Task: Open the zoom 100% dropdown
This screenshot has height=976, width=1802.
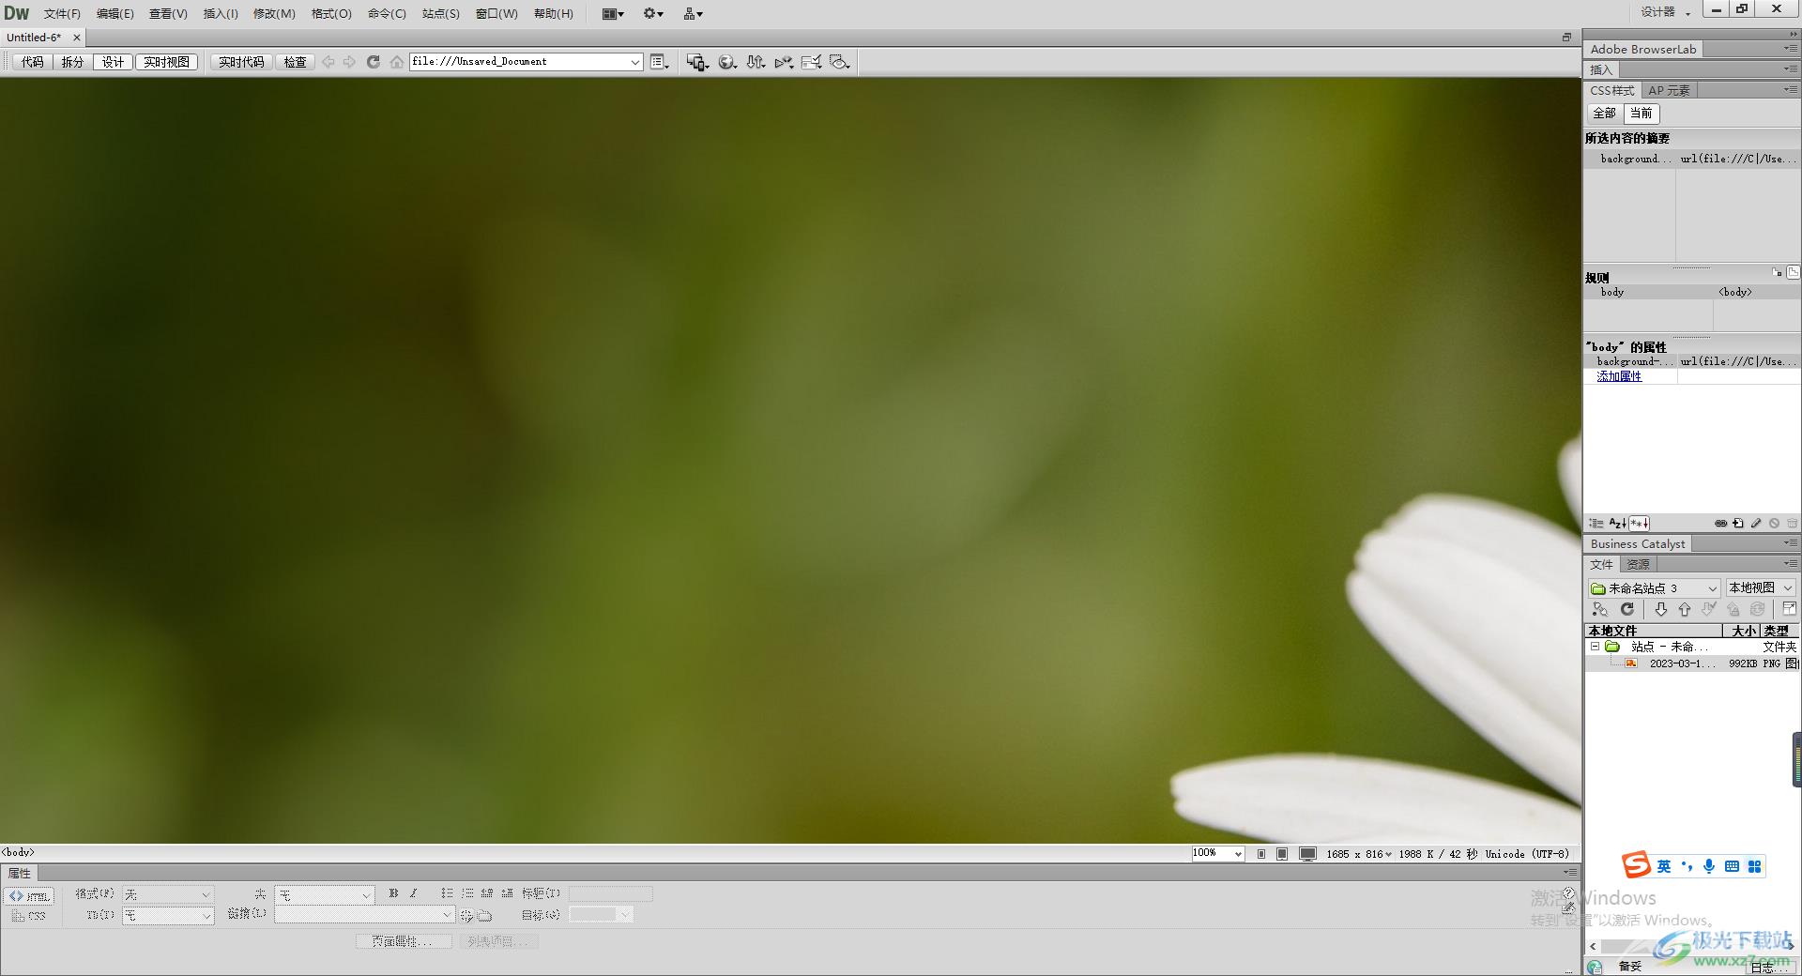Action: click(x=1238, y=854)
